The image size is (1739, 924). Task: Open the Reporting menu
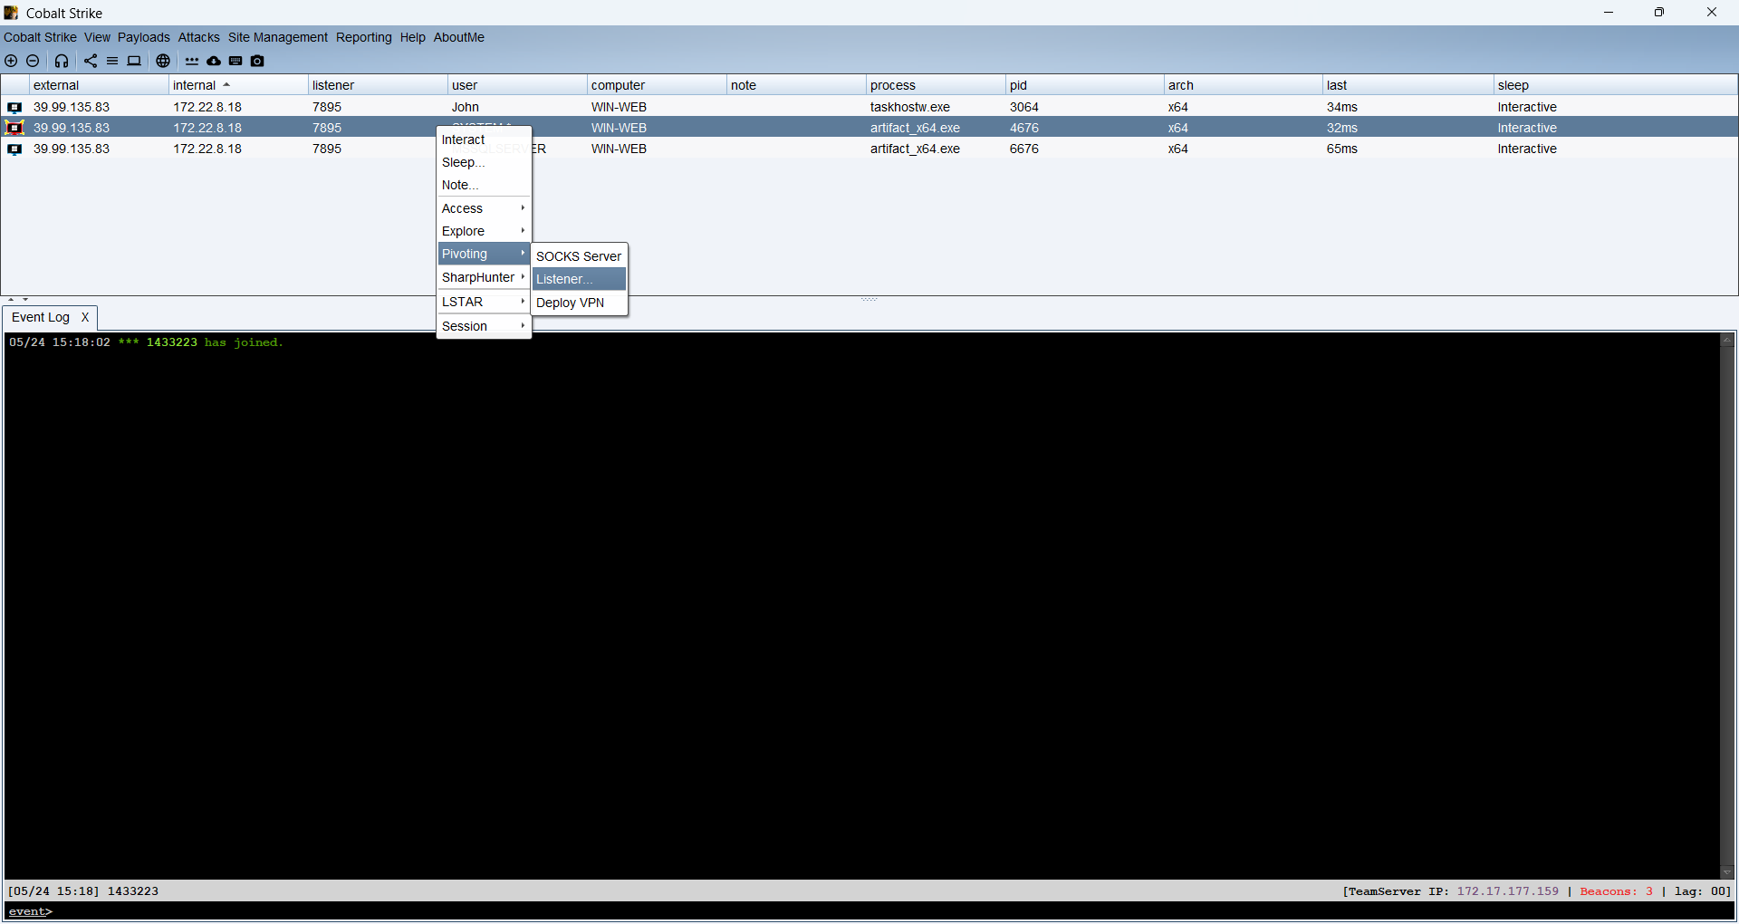tap(364, 37)
